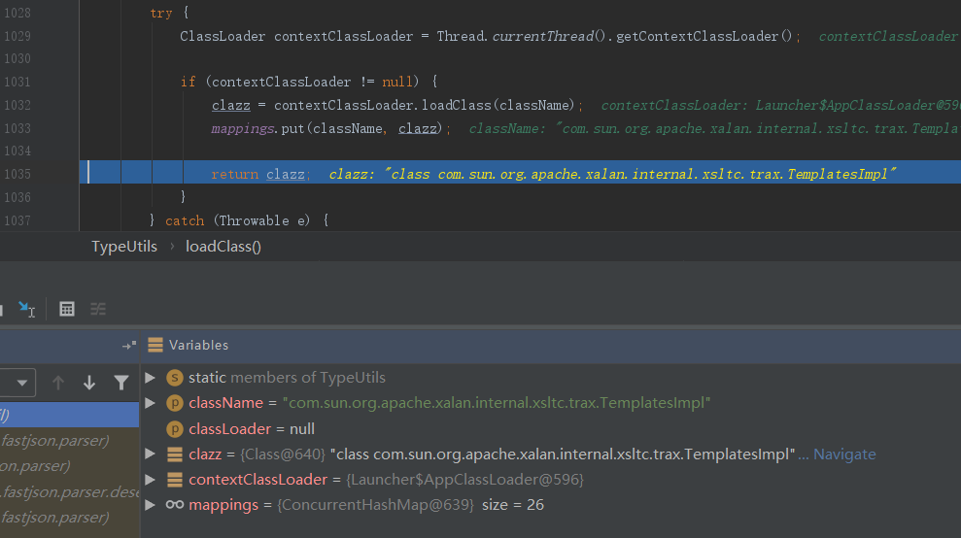This screenshot has height=538, width=961.
Task: Open the thread selector dropdown
Action: click(x=19, y=383)
